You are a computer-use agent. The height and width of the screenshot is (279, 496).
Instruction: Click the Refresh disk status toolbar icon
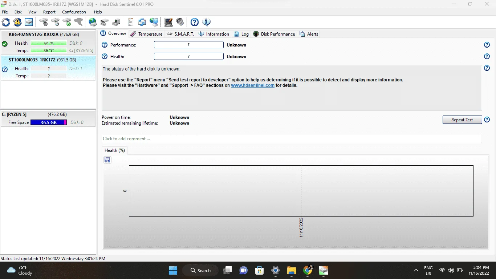click(6, 22)
